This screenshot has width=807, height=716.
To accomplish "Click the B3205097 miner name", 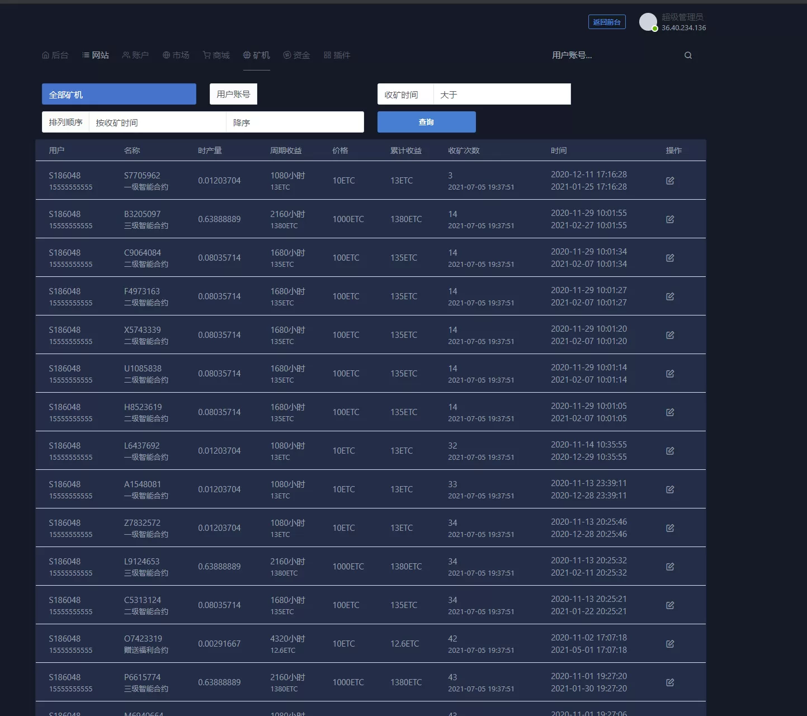I will point(142,214).
